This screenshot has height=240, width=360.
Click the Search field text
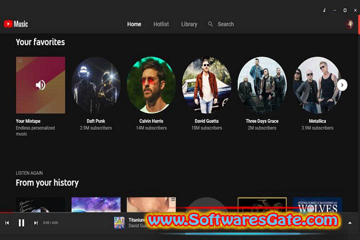(x=225, y=24)
